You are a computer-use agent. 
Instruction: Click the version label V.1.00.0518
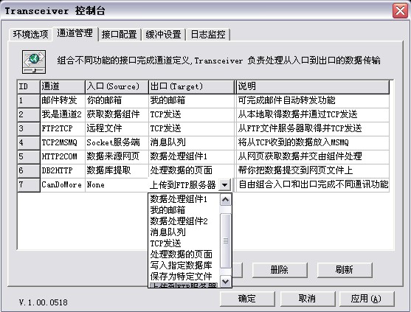pos(44,302)
